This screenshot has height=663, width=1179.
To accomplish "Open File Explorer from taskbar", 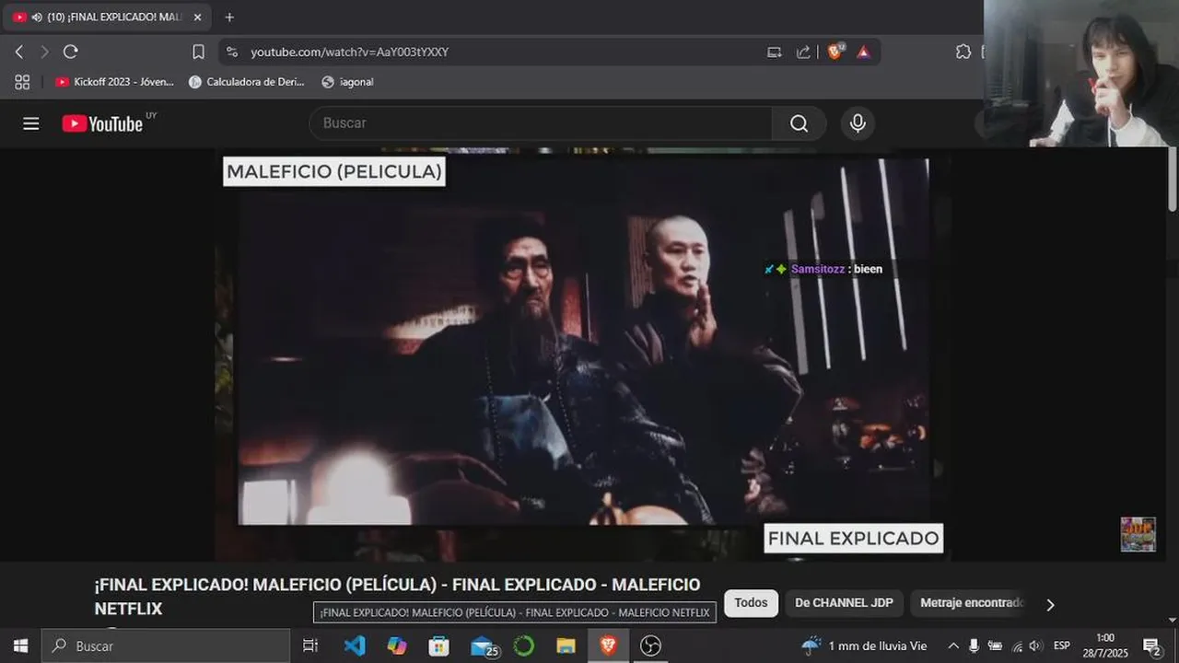I will (x=566, y=646).
